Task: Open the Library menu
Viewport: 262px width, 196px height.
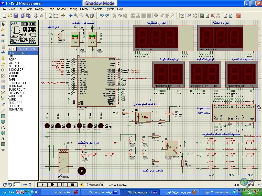Action: click(84, 9)
